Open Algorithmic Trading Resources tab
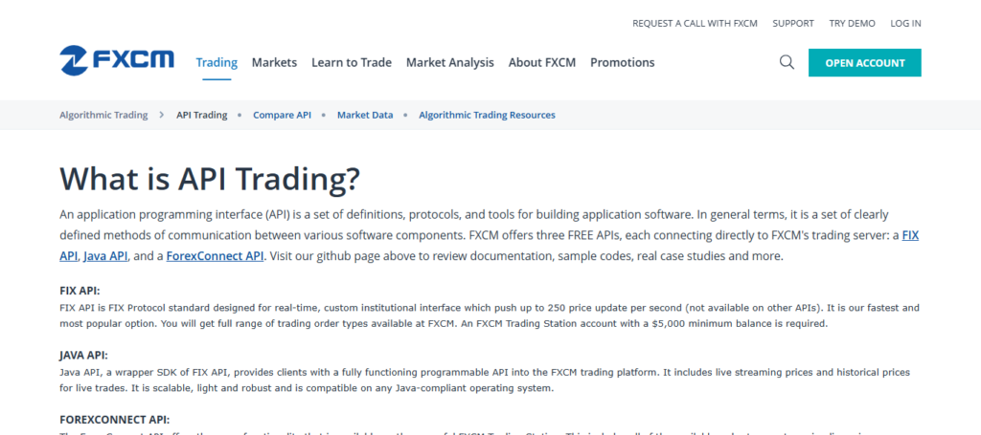The image size is (981, 435). [x=487, y=115]
